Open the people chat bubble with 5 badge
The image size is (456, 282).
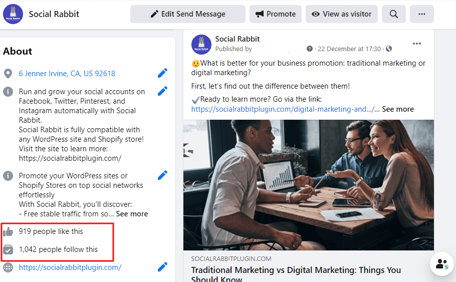[x=442, y=264]
